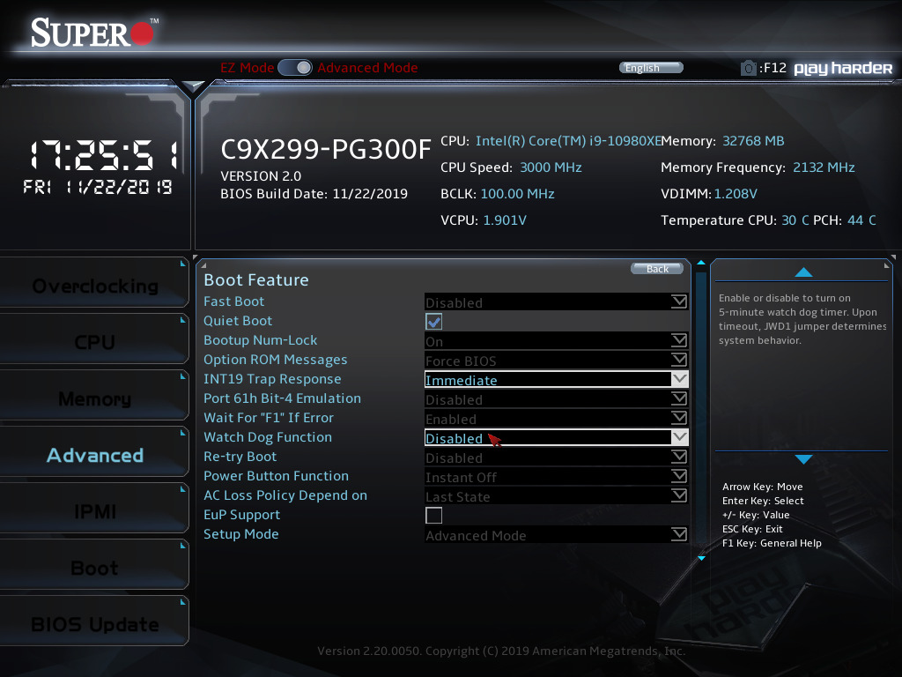Select the INT19 Trap Response label
Image resolution: width=902 pixels, height=677 pixels.
click(x=272, y=379)
